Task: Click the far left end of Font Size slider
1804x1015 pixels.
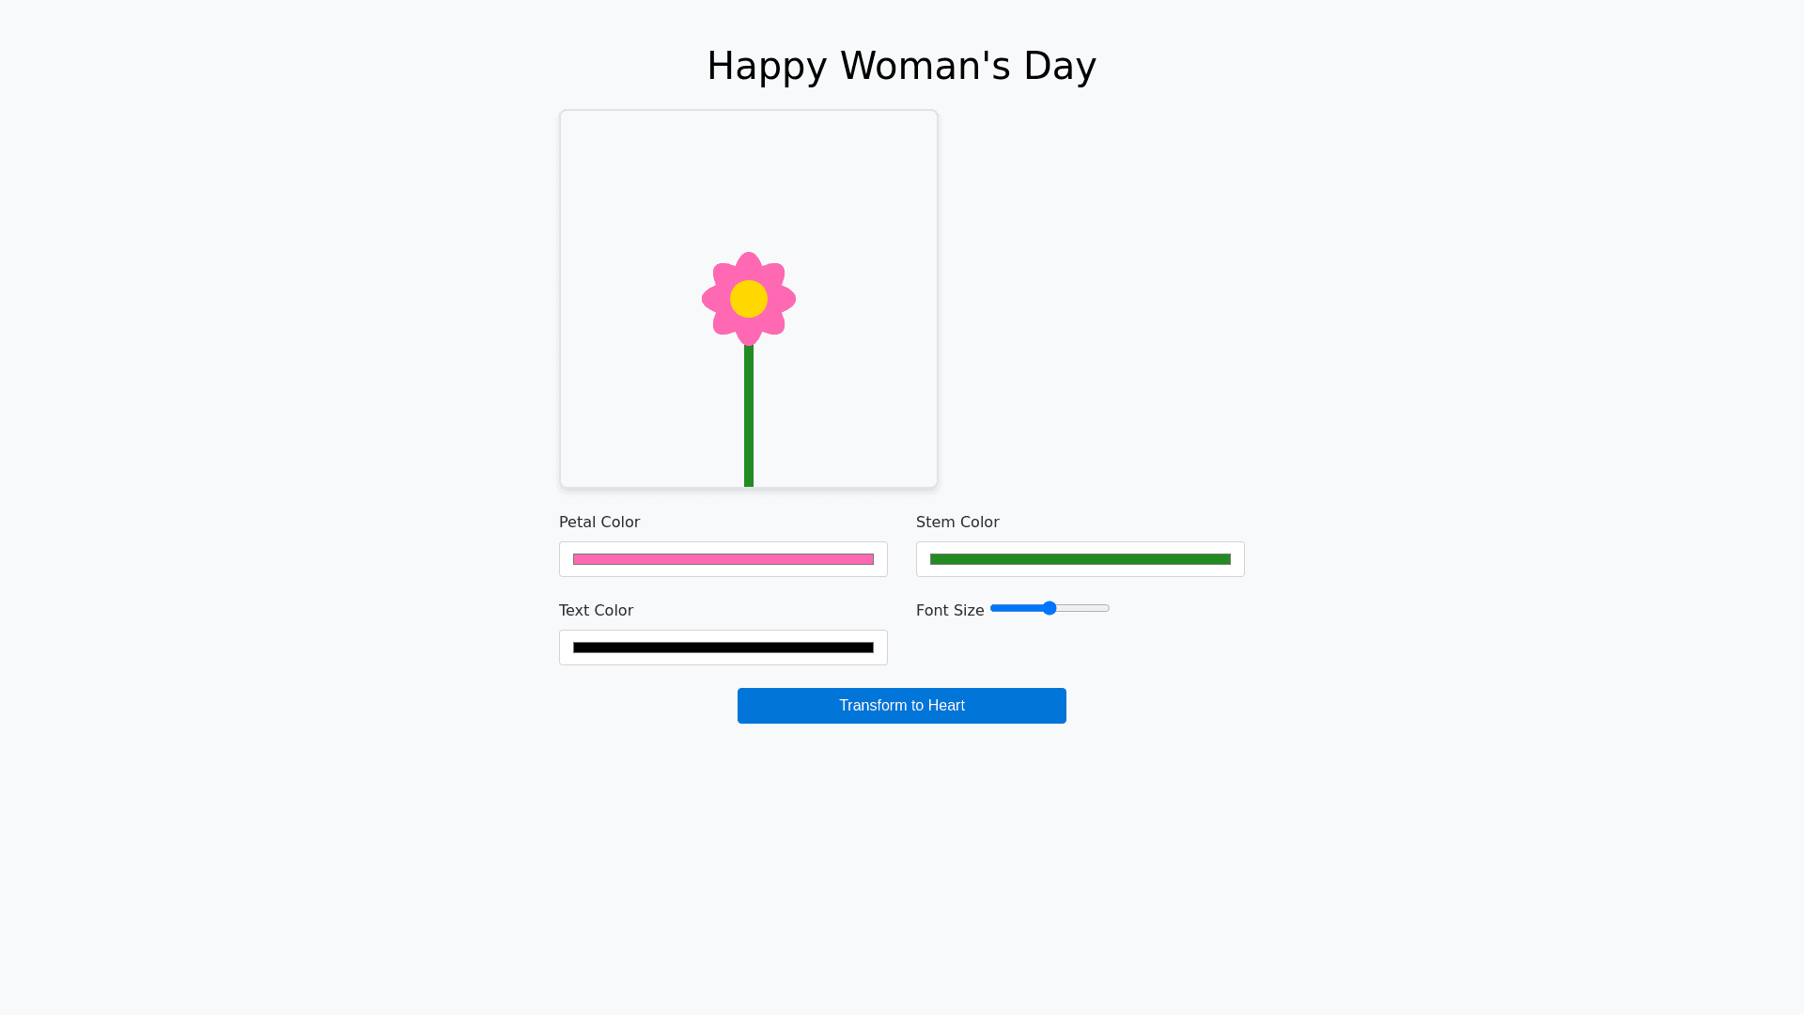Action: [992, 608]
